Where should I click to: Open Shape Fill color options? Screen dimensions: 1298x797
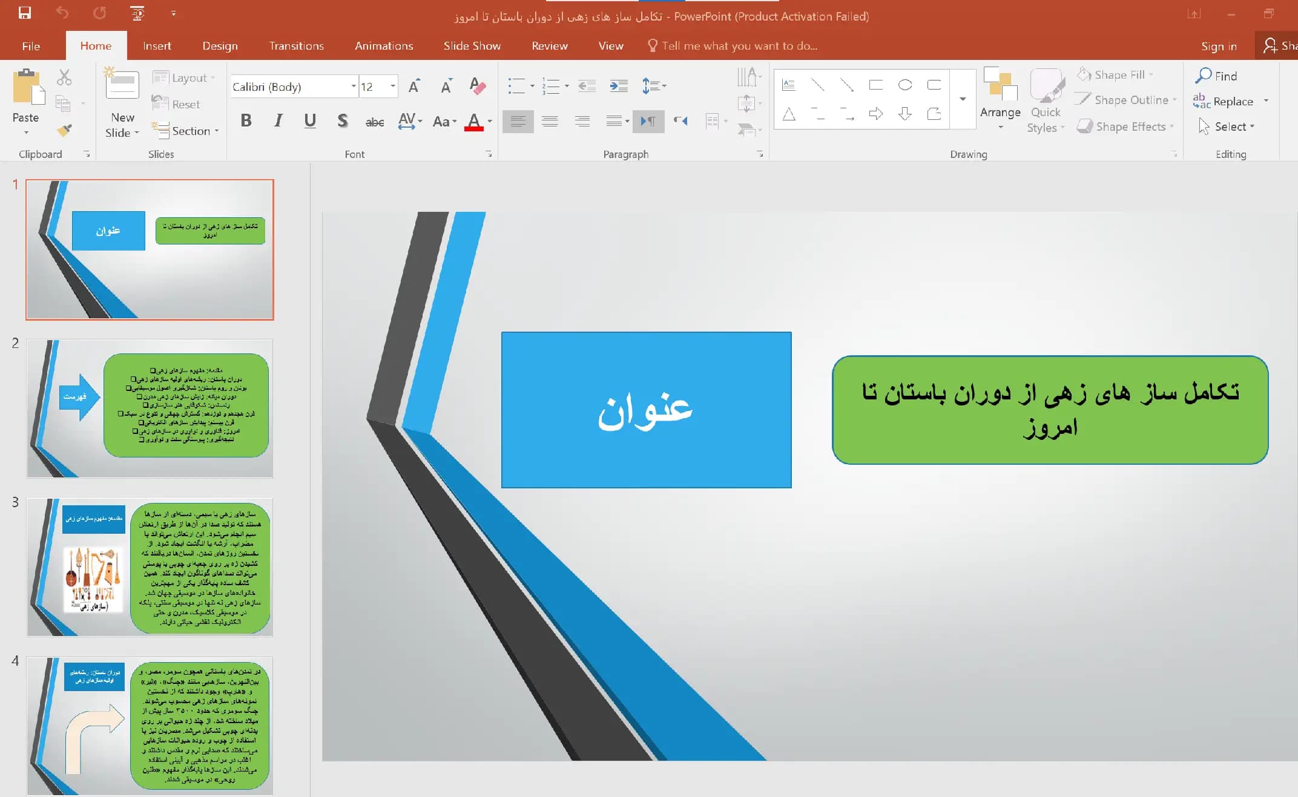(1115, 74)
